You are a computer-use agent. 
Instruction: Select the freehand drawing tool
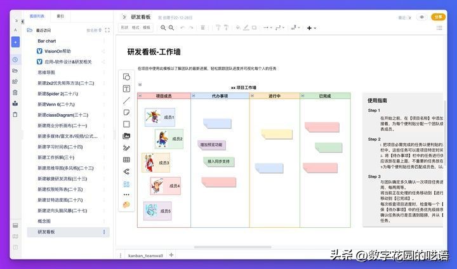tap(126, 148)
